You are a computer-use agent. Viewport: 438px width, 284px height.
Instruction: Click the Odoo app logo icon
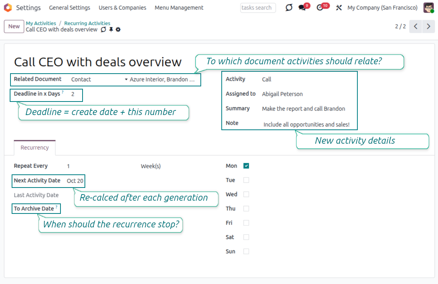8,8
